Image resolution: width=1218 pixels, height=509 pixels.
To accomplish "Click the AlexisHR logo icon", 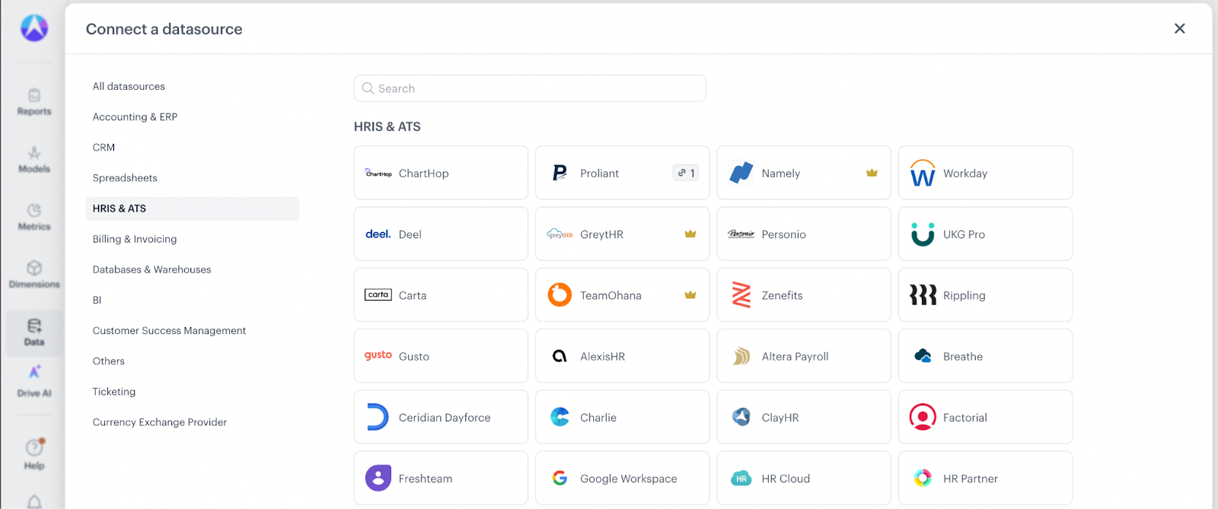I will point(560,356).
